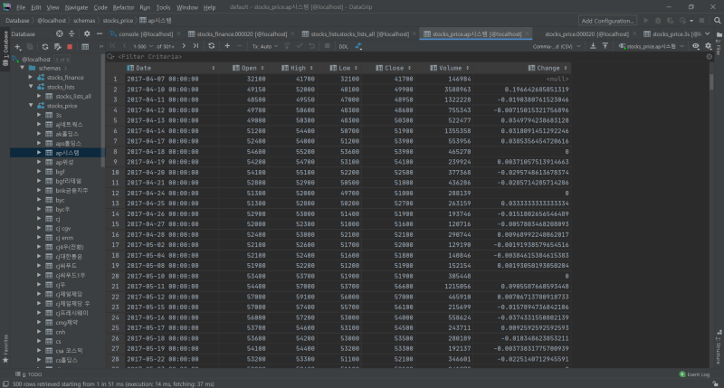Switch to console [@localhost] tab

click(x=146, y=34)
